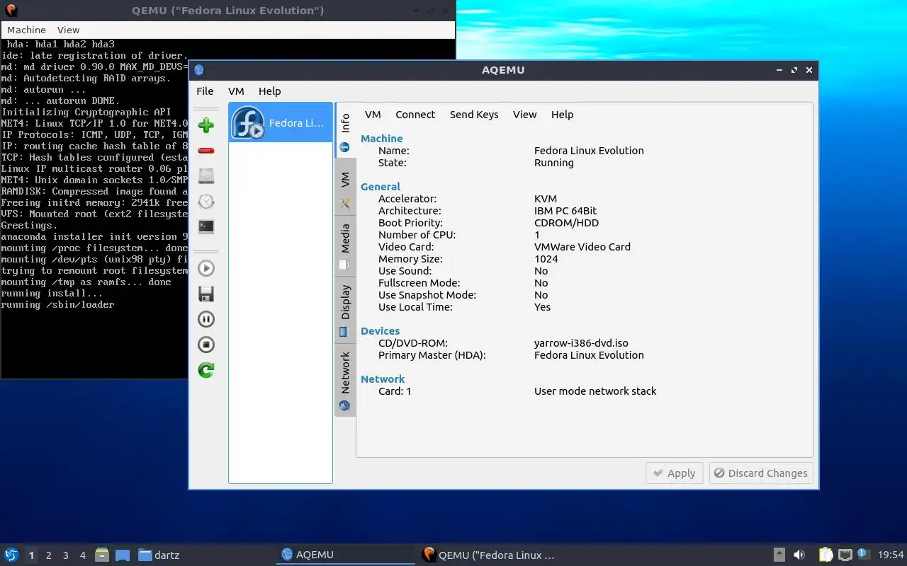
Task: Click the Apply button
Action: click(x=674, y=473)
